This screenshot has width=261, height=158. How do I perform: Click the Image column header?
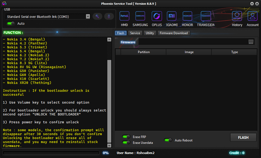click(x=189, y=52)
